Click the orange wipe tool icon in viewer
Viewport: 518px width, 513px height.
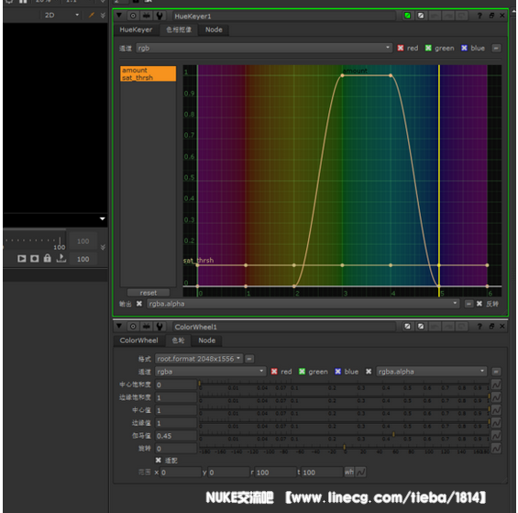[x=92, y=16]
